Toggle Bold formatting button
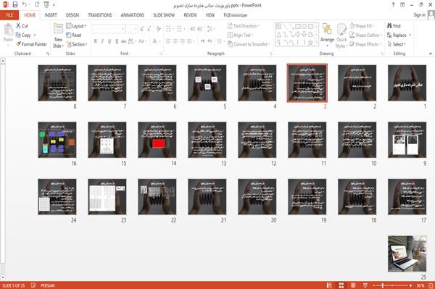The image size is (435, 289). 96,41
